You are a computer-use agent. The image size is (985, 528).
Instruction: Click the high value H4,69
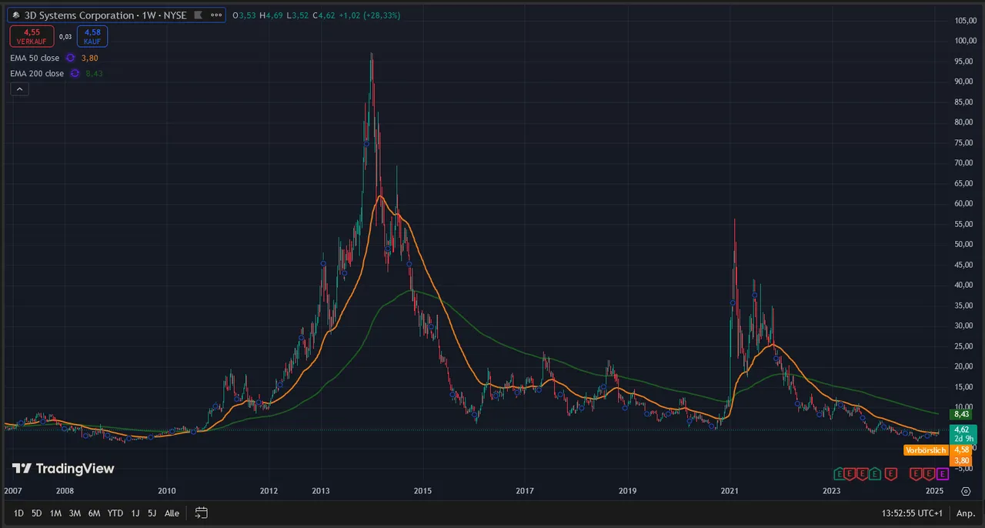tap(271, 15)
